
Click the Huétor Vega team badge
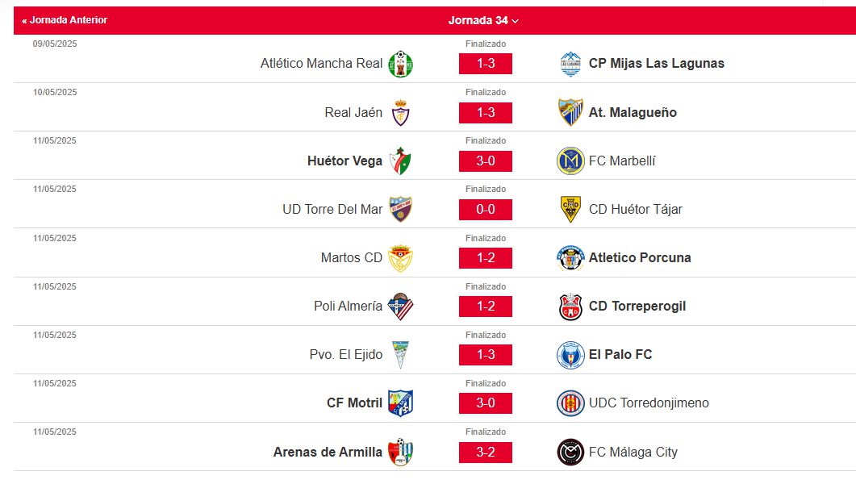pyautogui.click(x=400, y=161)
